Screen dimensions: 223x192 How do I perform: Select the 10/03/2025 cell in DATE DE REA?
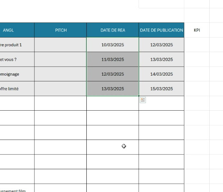(x=113, y=45)
